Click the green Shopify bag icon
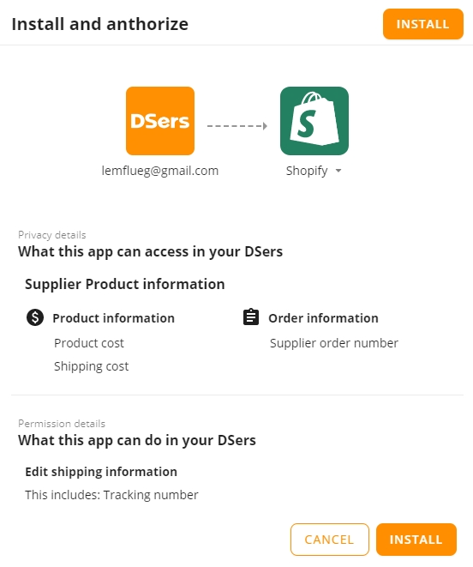 (x=314, y=121)
